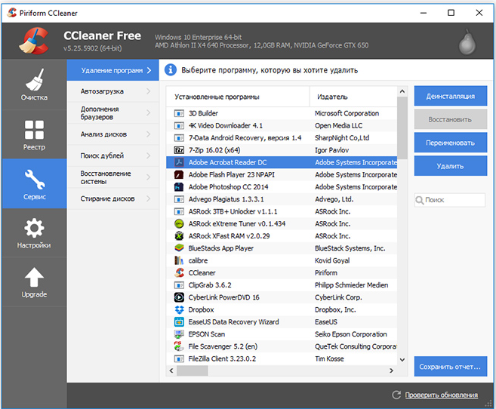
Task: Click the ASRock eXtreme Tuner icon
Action: pyautogui.click(x=179, y=224)
